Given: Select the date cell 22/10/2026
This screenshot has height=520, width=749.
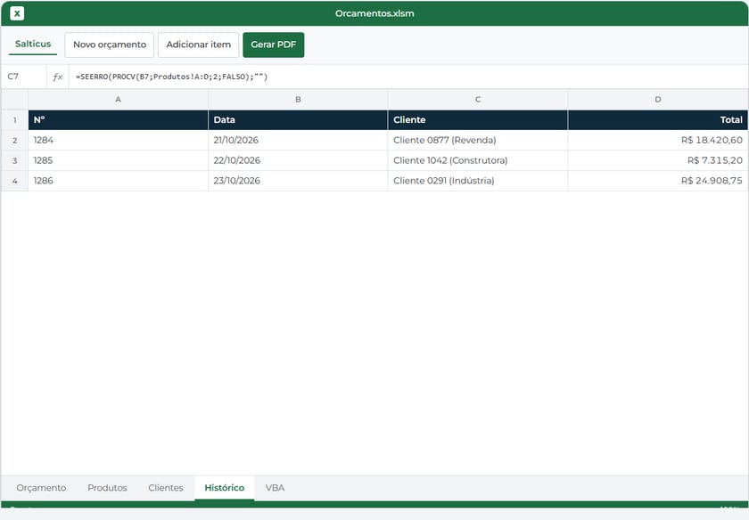Looking at the screenshot, I should point(298,160).
